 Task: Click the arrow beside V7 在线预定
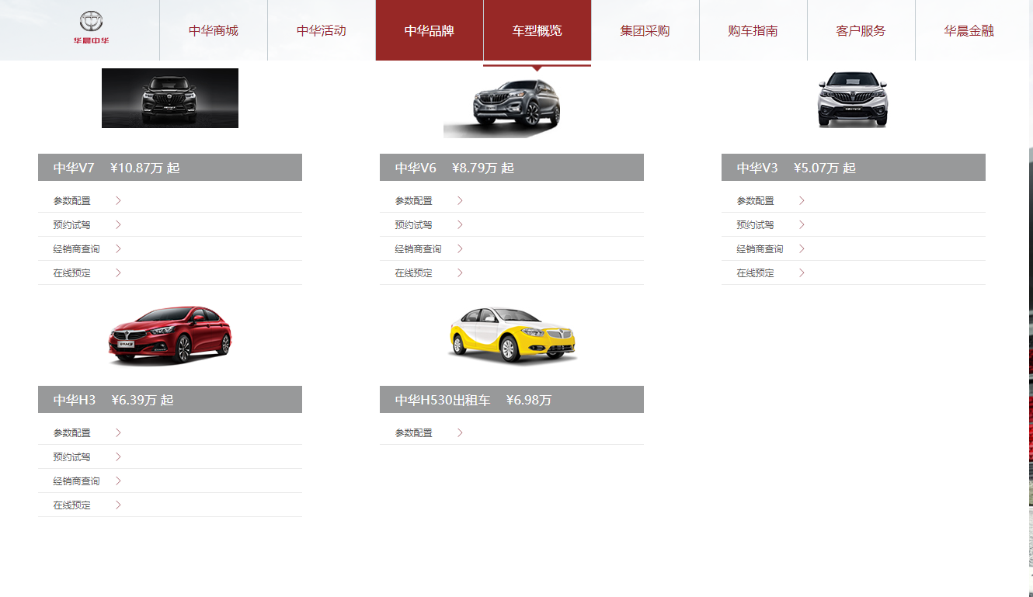point(118,272)
